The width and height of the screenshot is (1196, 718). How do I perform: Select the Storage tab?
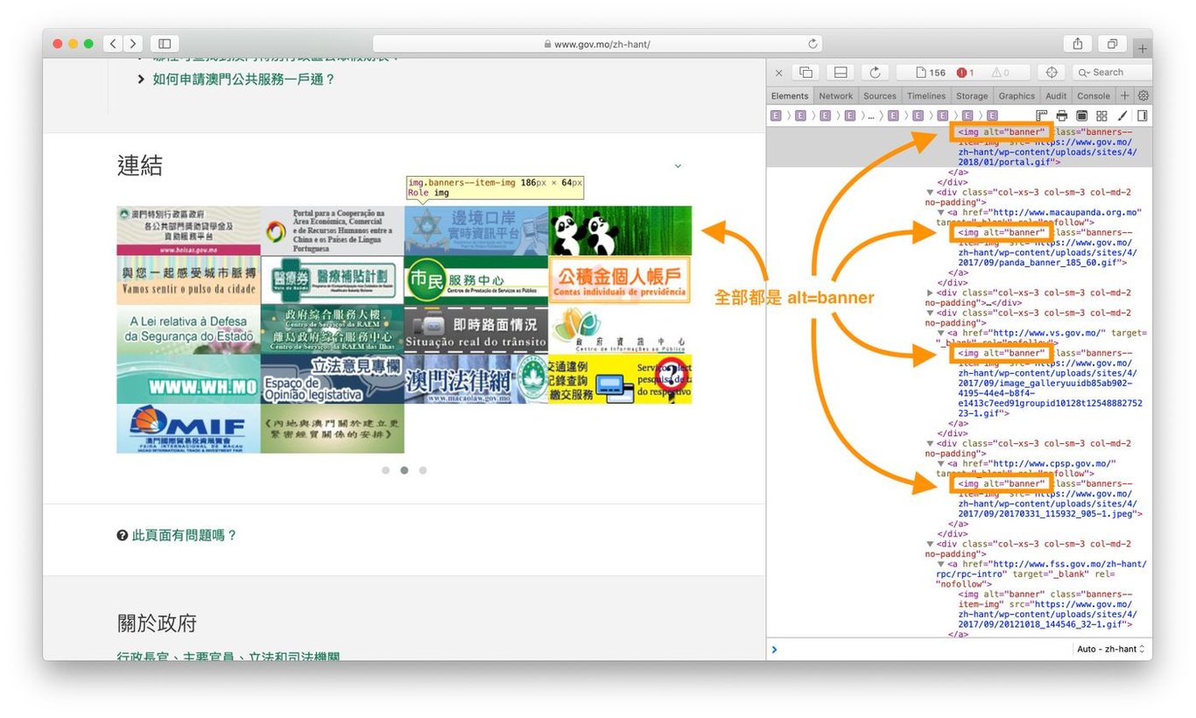pyautogui.click(x=972, y=96)
